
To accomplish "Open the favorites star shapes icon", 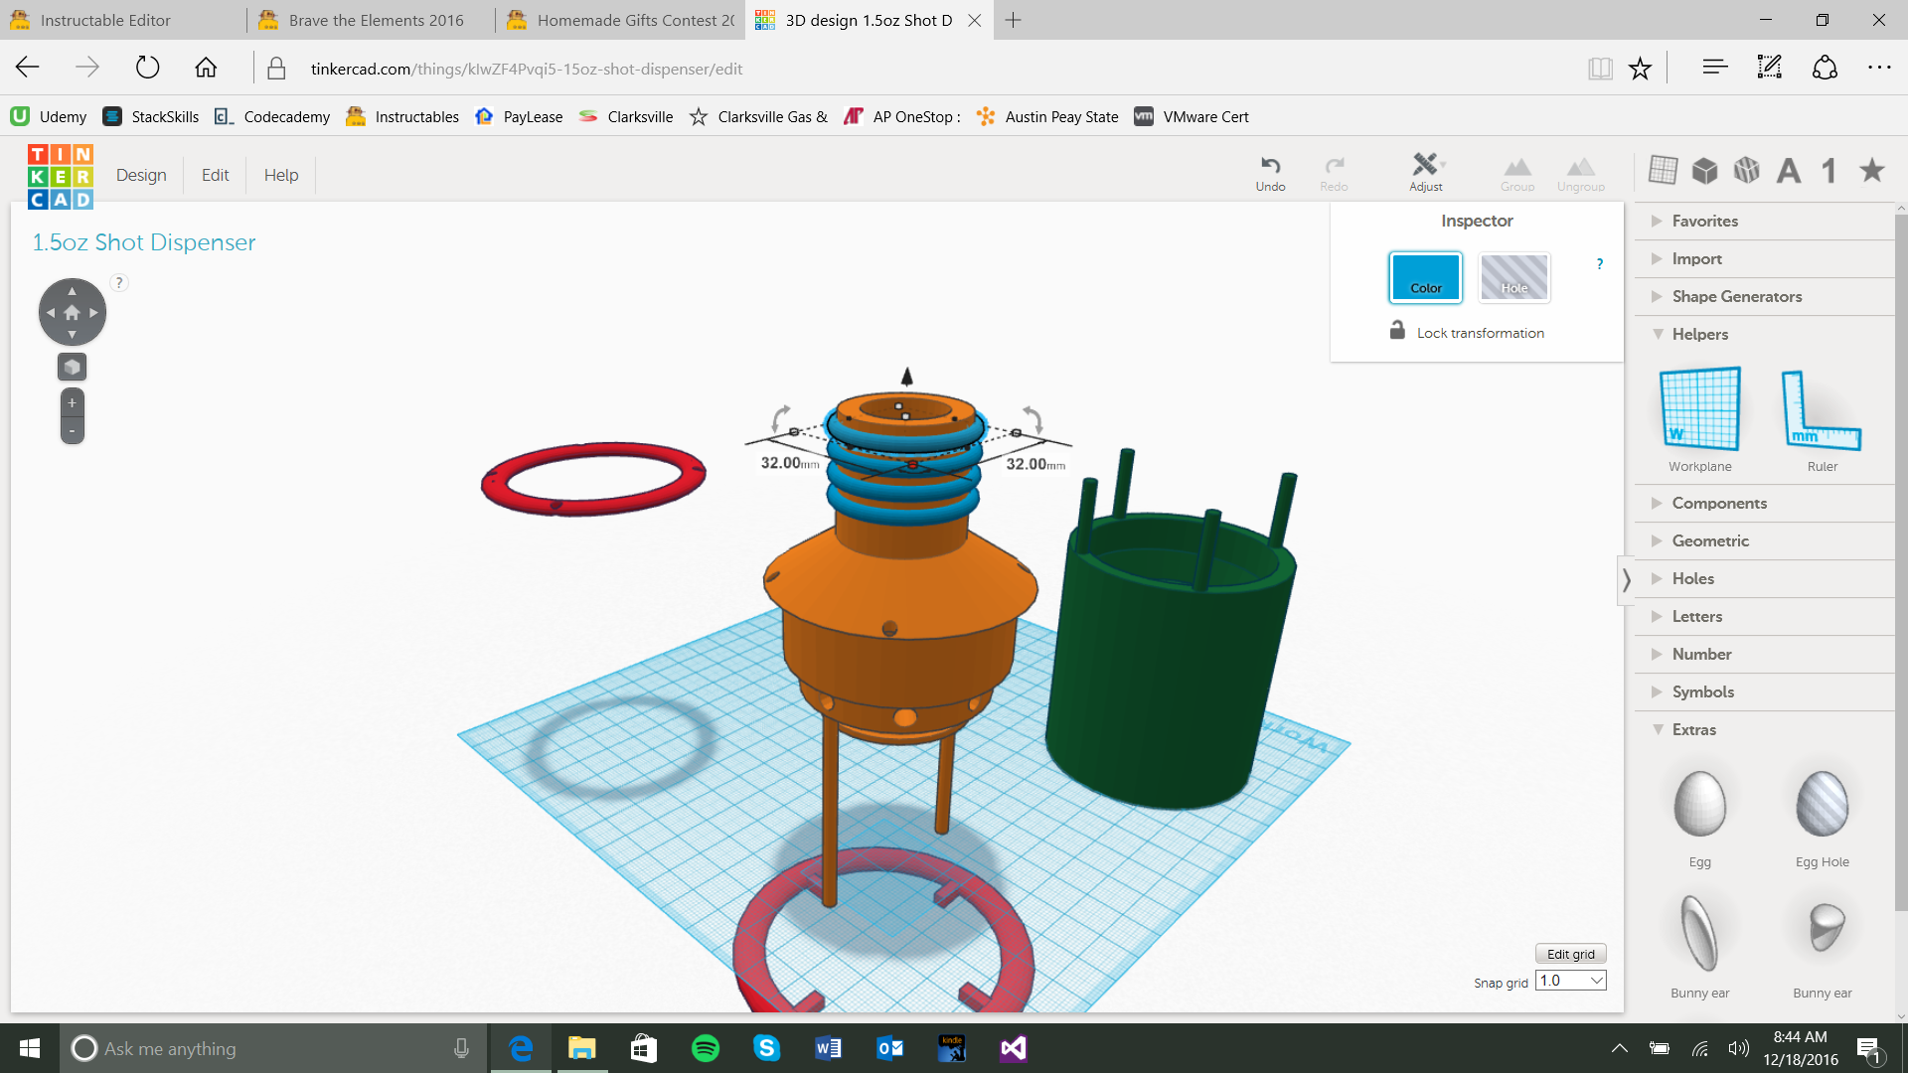I will (x=1872, y=170).
